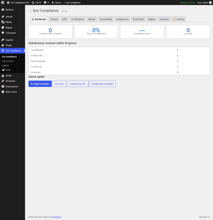Click the Versione 7.0 footer text
The image size is (213, 220).
pyautogui.click(x=204, y=217)
